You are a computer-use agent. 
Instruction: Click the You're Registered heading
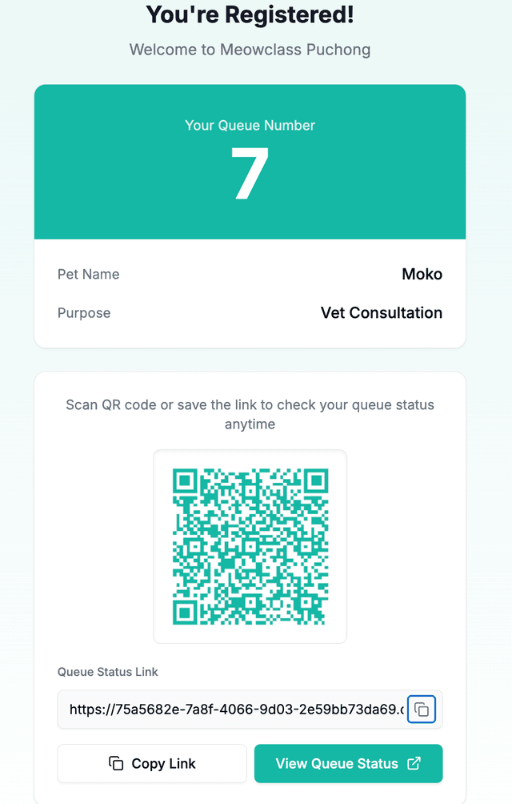pos(250,14)
